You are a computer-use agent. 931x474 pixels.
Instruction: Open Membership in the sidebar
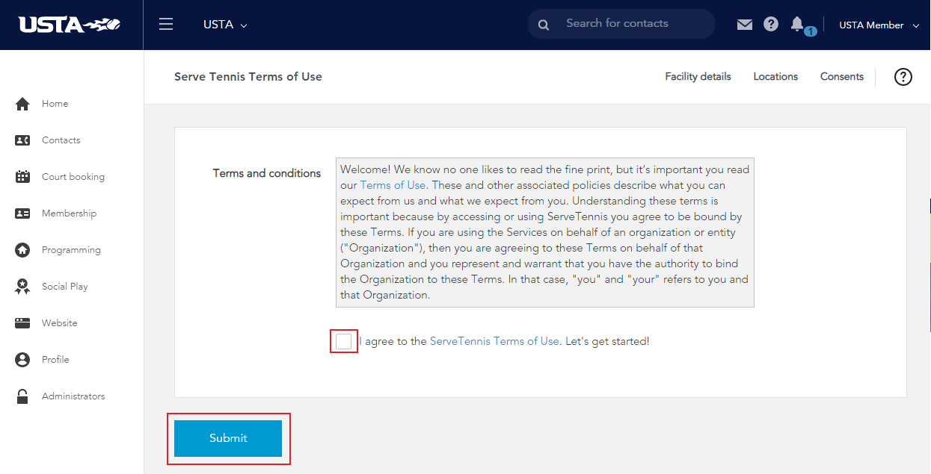tap(70, 213)
